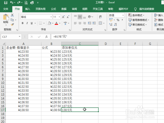Click the 插入 cells button
The width and height of the screenshot is (164, 123).
click(159, 15)
